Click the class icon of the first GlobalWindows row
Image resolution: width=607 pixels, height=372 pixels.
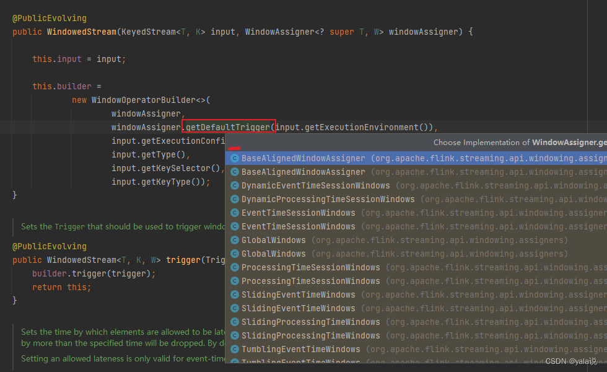(x=234, y=241)
